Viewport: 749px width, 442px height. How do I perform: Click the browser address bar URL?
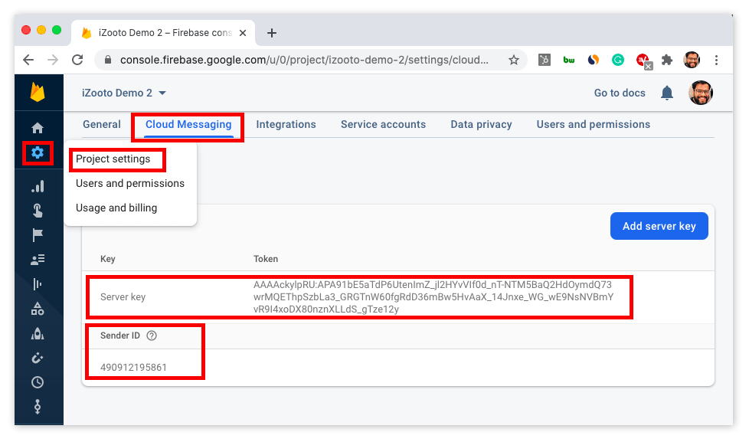click(x=304, y=60)
